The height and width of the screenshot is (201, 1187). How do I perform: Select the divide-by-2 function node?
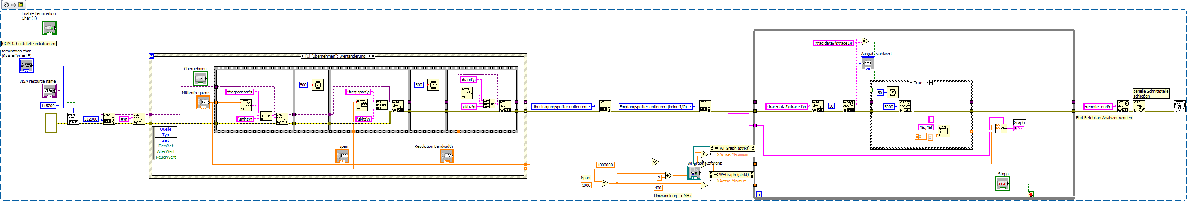click(669, 176)
